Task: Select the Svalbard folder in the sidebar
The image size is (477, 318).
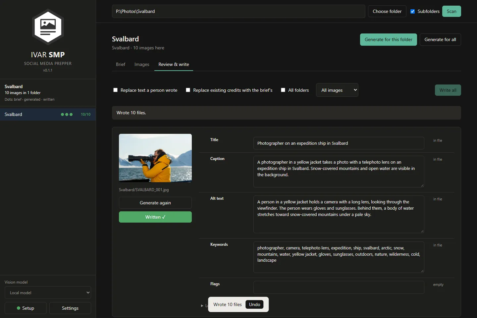Action: (48, 114)
